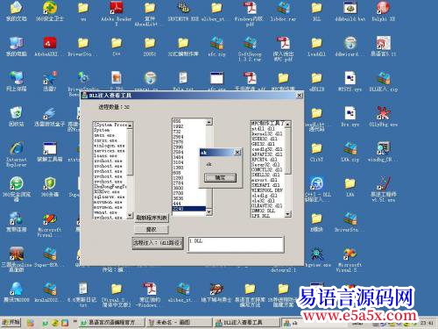Open the Delphi XE desktop icon

(x=383, y=11)
